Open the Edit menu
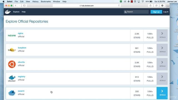The height and width of the screenshot is (100, 178). 22,1
